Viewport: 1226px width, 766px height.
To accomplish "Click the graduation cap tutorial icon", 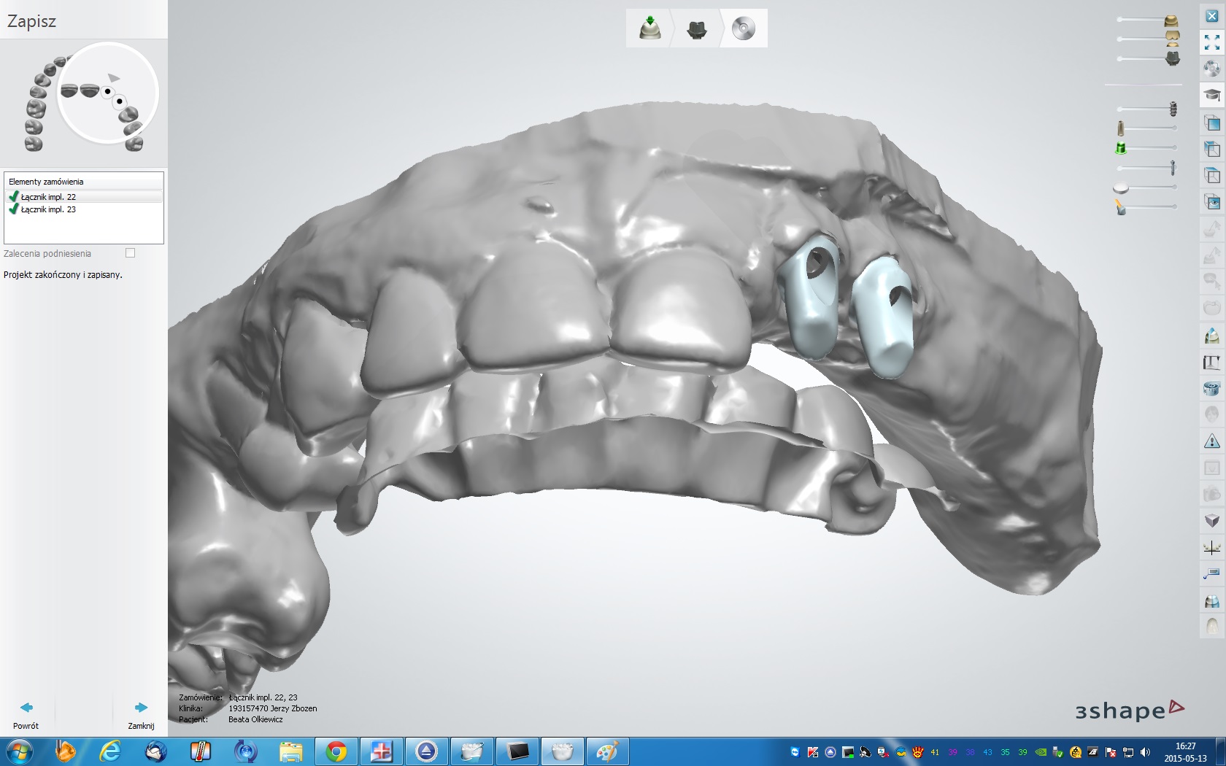I will pyautogui.click(x=1211, y=95).
